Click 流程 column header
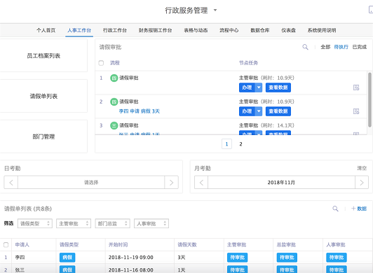The image size is (373, 273). click(115, 63)
